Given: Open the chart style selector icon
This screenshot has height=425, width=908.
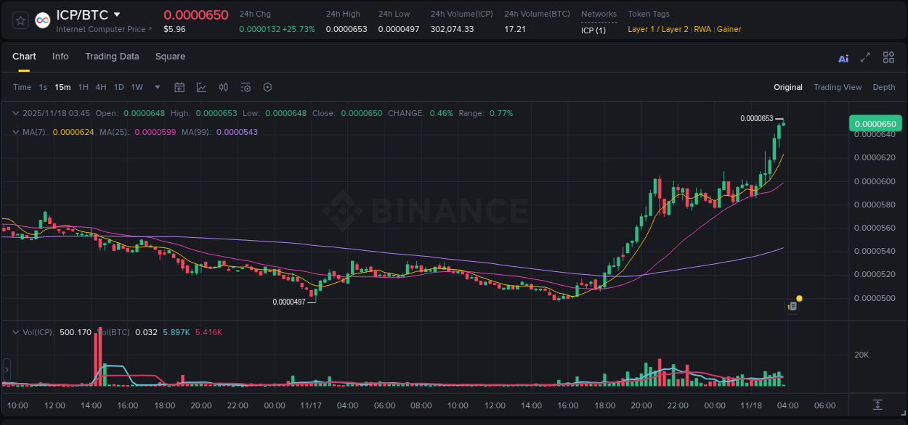Looking at the screenshot, I should (x=200, y=87).
